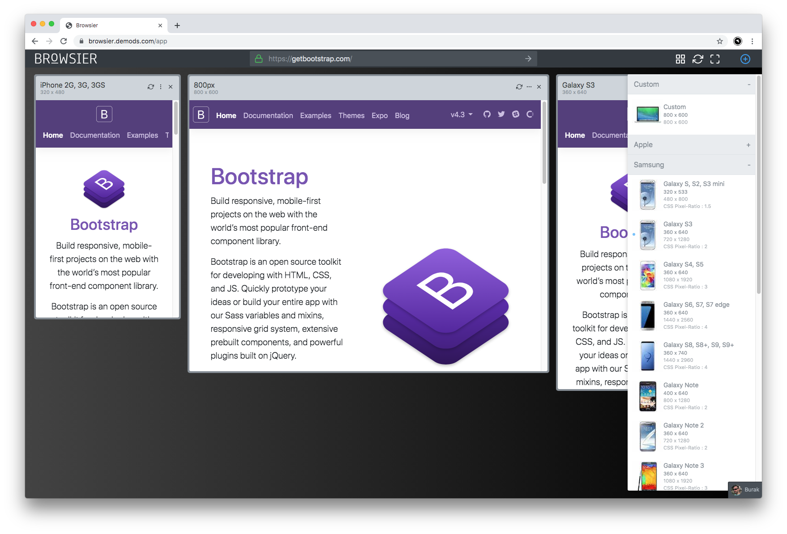
Task: Open Chrome three-dot menu
Action: [752, 41]
